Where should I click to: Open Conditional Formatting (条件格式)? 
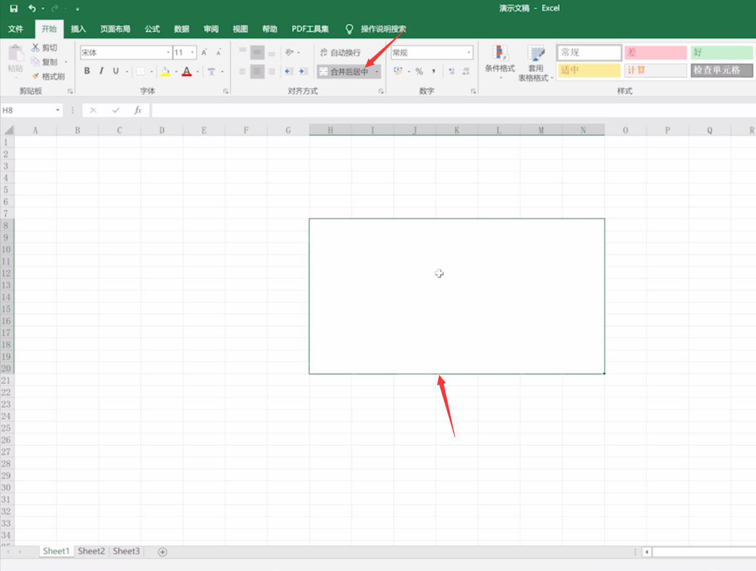click(500, 62)
